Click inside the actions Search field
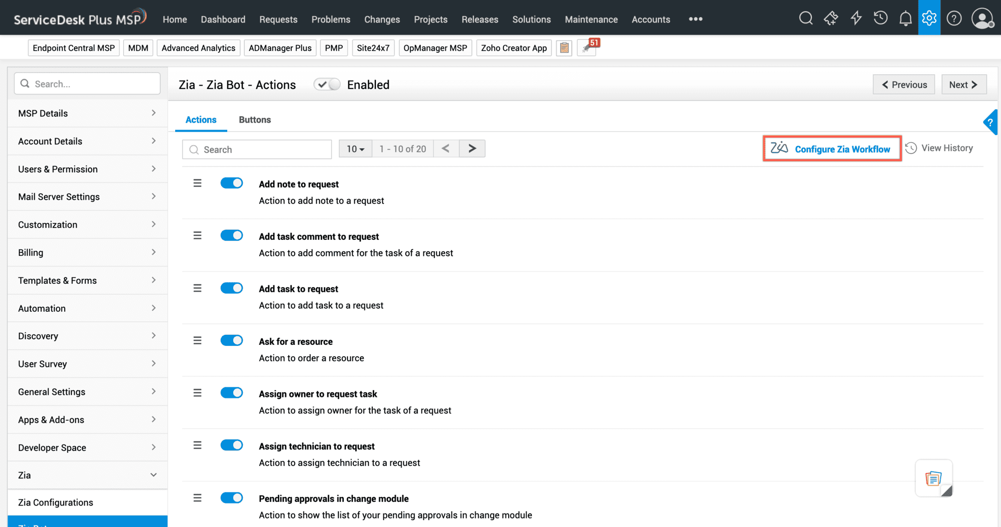Viewport: 1001px width, 527px height. (257, 149)
